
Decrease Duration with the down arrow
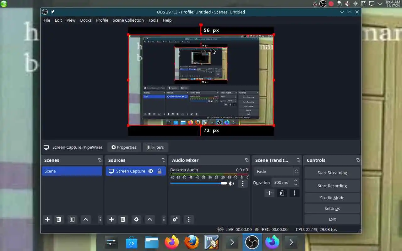296,185
